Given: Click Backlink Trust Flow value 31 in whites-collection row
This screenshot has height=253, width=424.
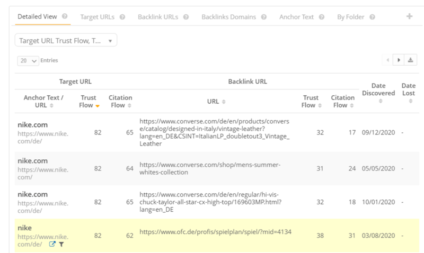Looking at the screenshot, I should pos(320,168).
